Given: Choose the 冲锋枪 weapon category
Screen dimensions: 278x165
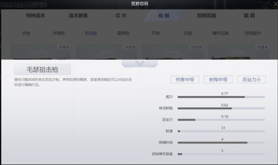Looking at the screenshot, I should coord(58,33).
